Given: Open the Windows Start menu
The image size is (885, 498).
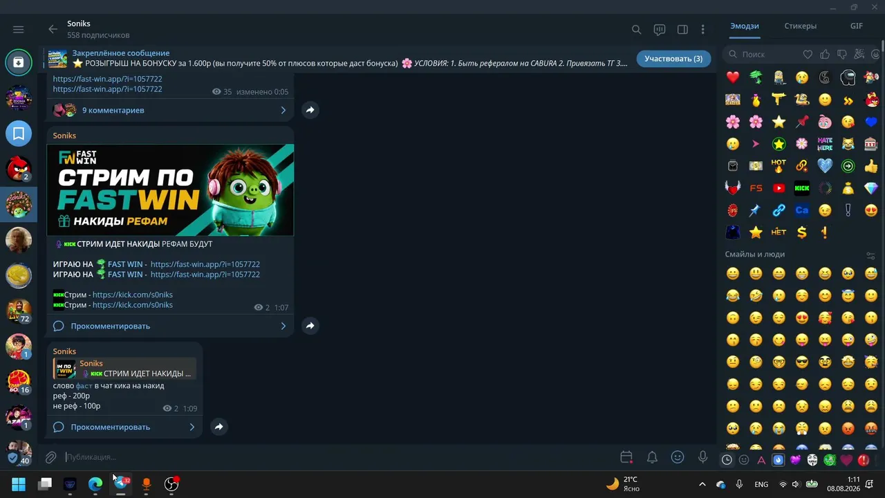Looking at the screenshot, I should click(x=19, y=484).
